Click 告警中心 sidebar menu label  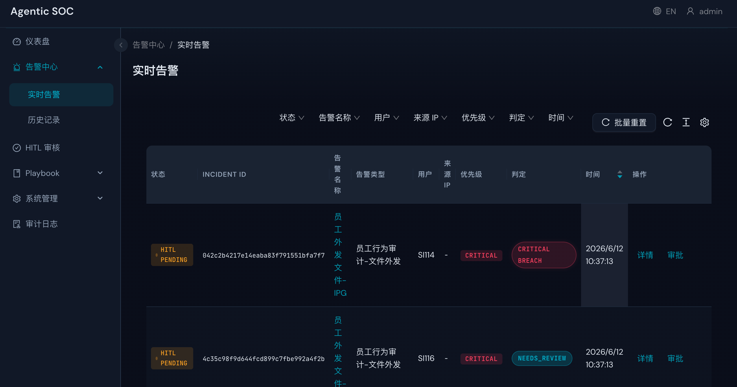pos(42,67)
